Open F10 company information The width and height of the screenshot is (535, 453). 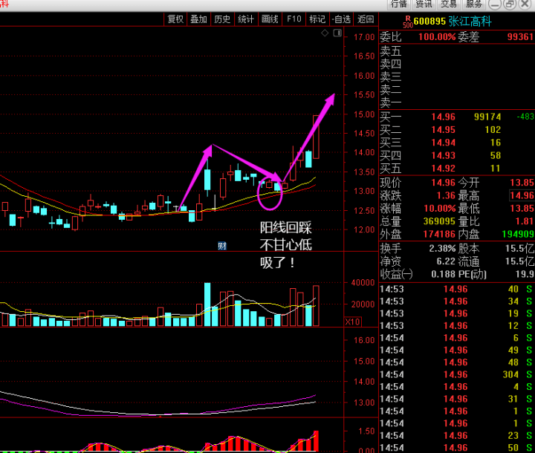coord(294,19)
